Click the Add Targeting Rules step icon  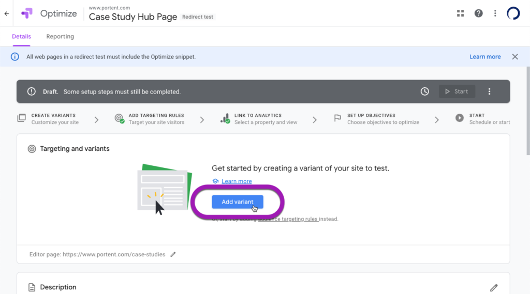pos(120,118)
